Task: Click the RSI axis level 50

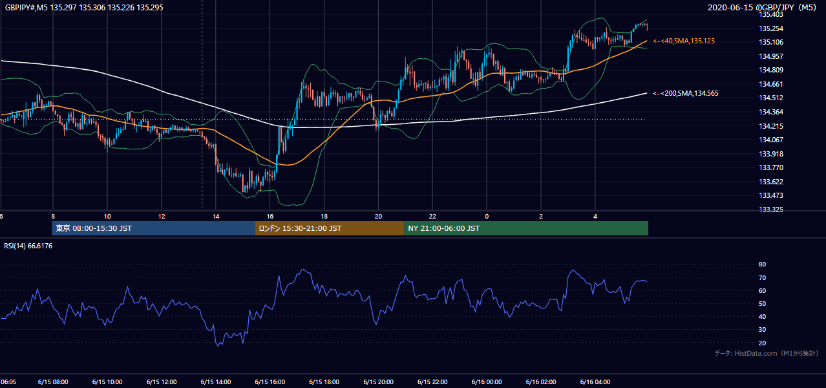Action: (x=762, y=303)
